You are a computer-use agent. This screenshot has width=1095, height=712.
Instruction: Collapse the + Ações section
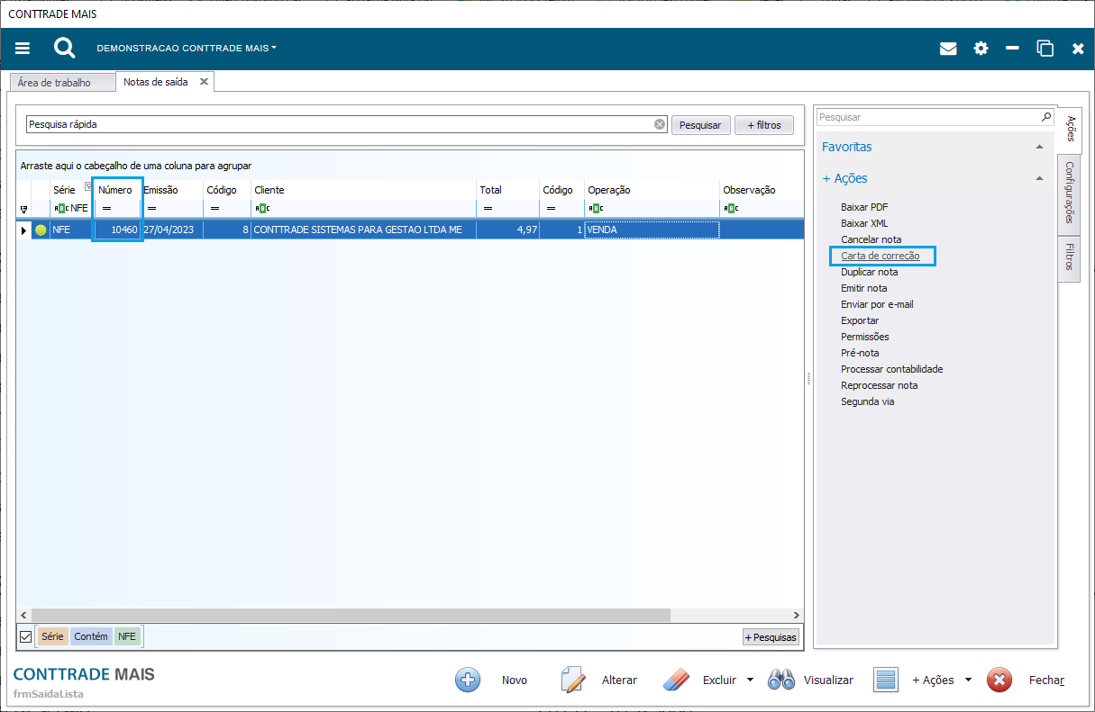1039,178
